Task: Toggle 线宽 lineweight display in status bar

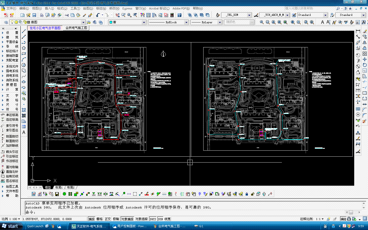Action: click(167, 219)
